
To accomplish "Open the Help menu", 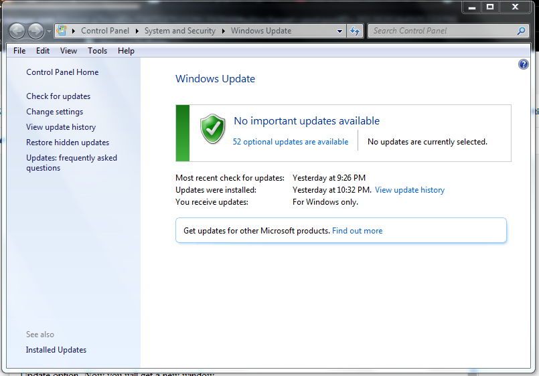I will click(x=126, y=51).
